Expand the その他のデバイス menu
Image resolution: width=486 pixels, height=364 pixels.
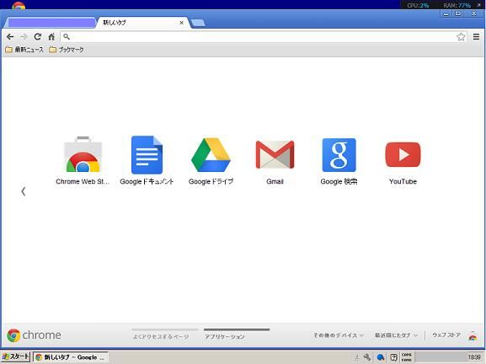[x=338, y=335]
